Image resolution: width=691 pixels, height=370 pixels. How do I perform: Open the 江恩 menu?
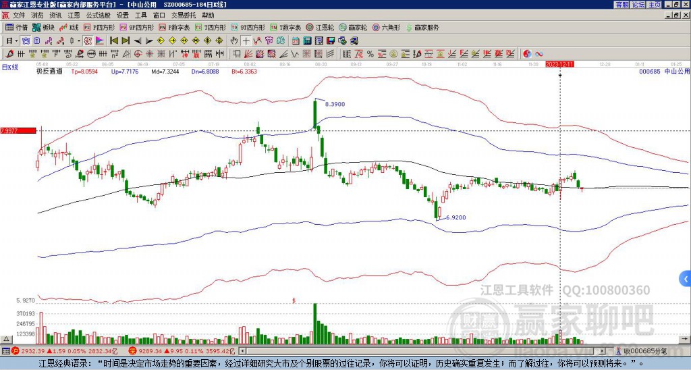(x=74, y=16)
